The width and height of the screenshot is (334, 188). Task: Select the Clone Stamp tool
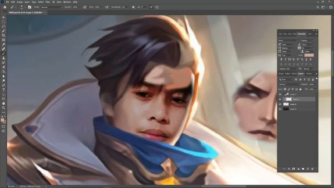pos(4,58)
